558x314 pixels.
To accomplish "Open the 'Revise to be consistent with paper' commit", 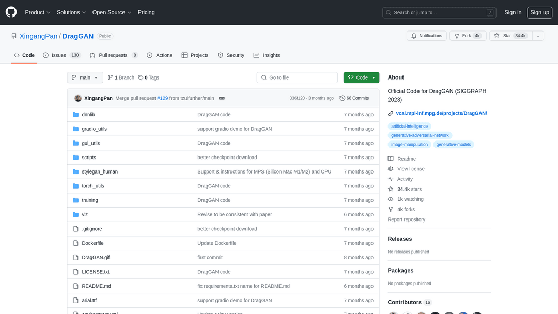I will (235, 214).
